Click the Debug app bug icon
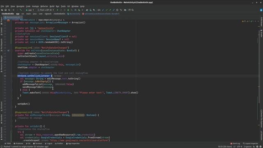Screen dimensions: 263x148 68,10
